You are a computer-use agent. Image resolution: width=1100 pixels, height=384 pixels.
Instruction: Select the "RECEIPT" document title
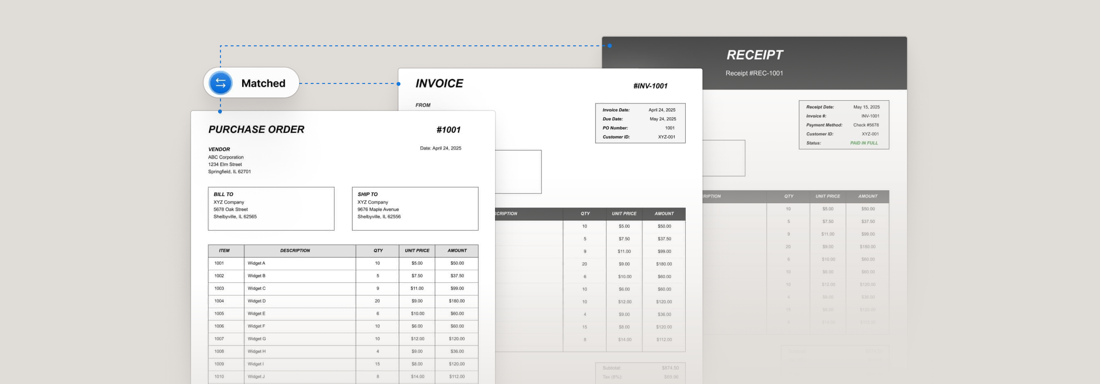pyautogui.click(x=755, y=55)
